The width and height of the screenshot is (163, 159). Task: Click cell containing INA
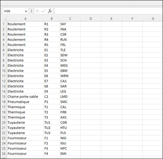click(x=70, y=29)
